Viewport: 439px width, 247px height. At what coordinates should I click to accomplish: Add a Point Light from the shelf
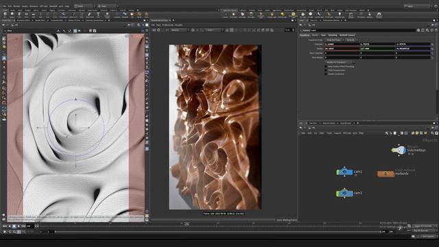[233, 14]
